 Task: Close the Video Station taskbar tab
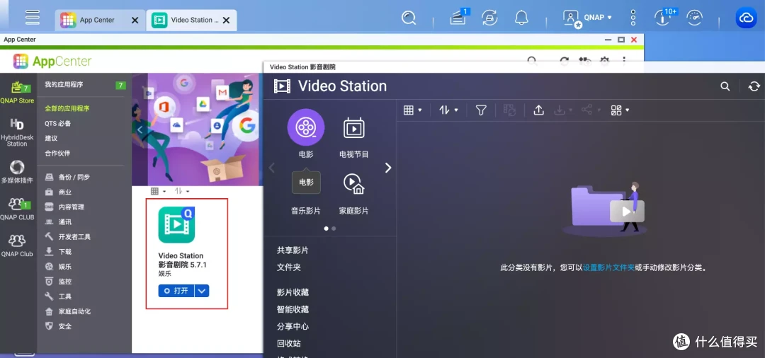(227, 21)
